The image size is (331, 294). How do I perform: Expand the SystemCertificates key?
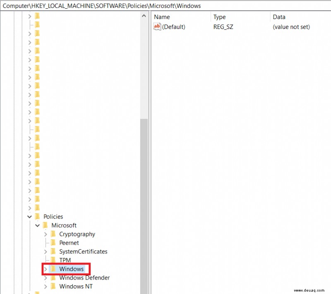(46, 252)
